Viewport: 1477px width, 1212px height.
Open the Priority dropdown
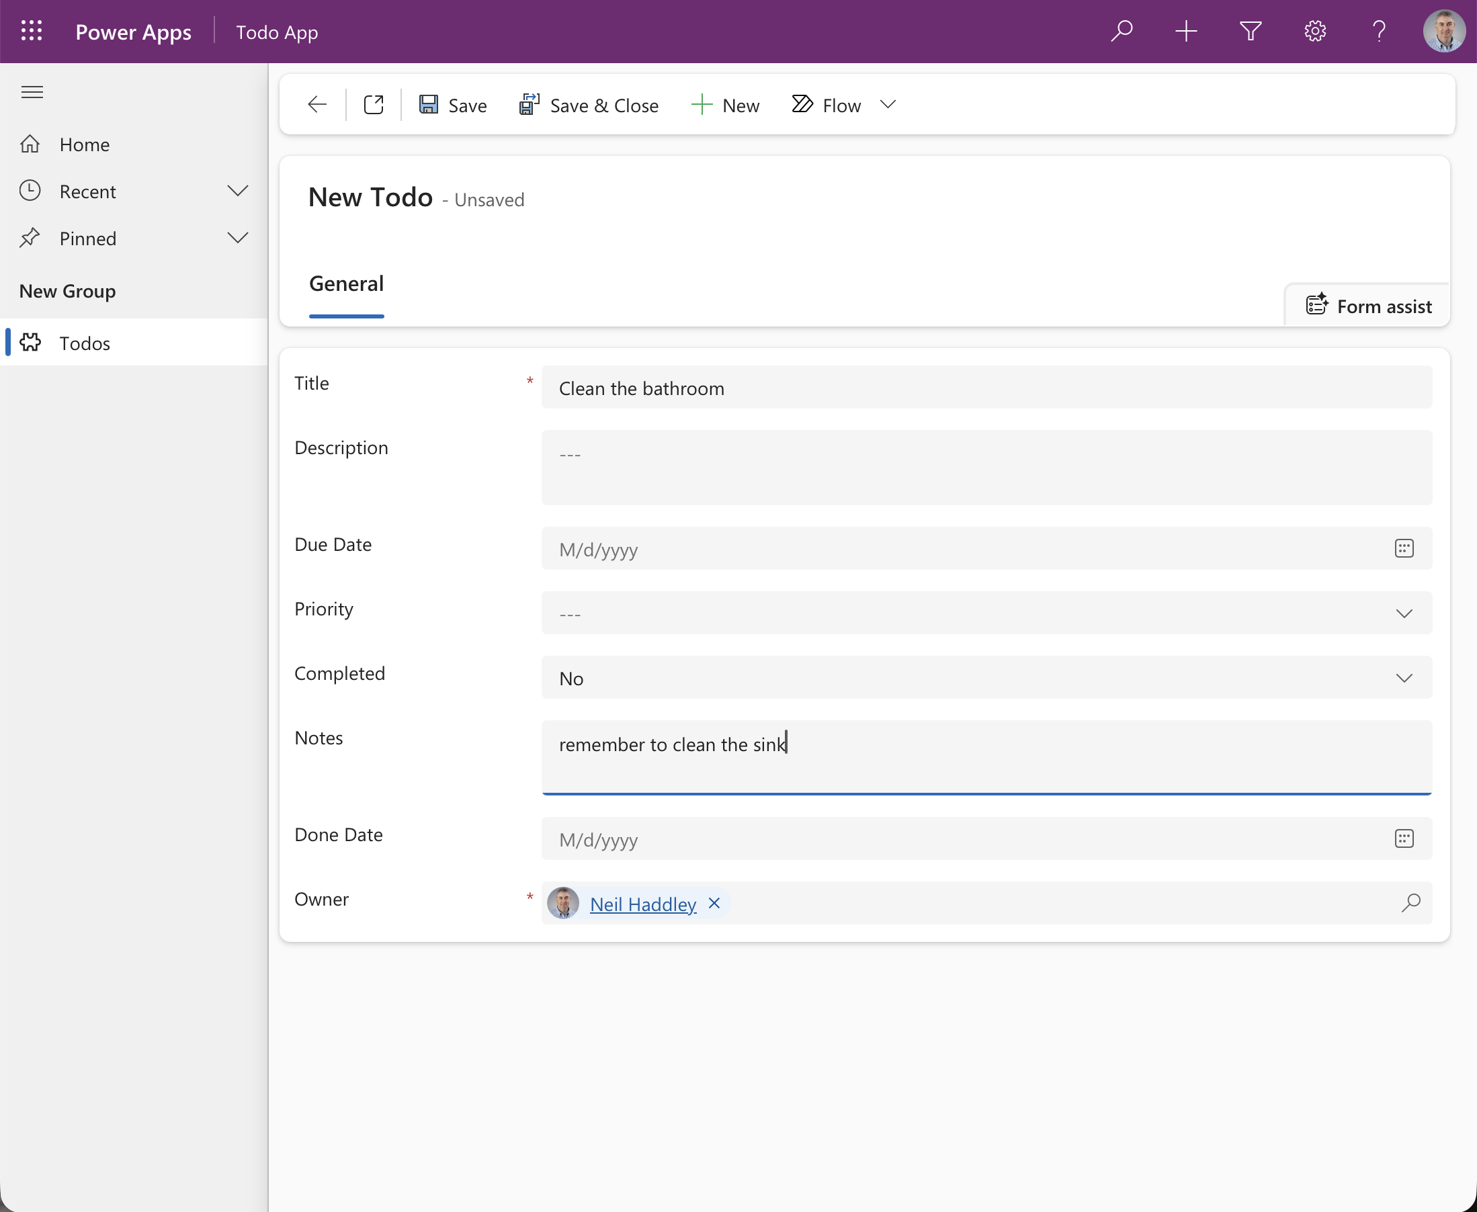(986, 613)
